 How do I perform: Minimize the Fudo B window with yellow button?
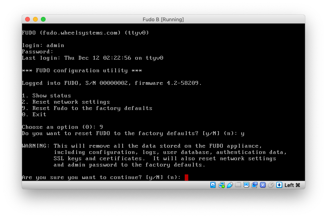[x=35, y=19]
